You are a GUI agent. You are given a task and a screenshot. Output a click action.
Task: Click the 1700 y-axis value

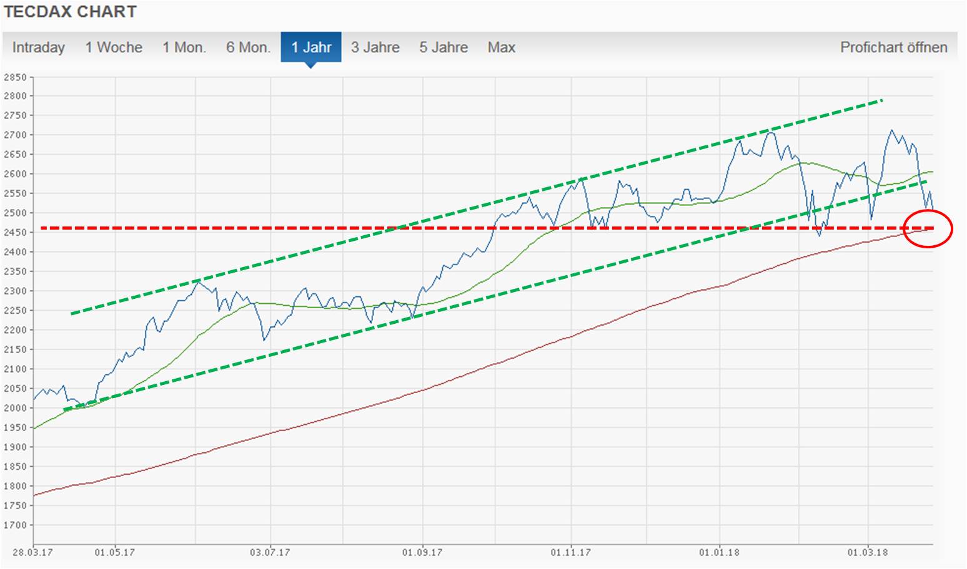15,525
